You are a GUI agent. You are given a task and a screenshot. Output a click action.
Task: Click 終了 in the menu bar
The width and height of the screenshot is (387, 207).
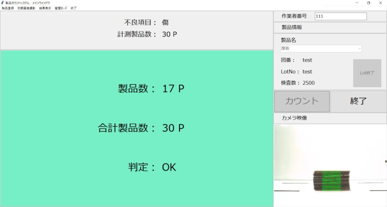(73, 8)
